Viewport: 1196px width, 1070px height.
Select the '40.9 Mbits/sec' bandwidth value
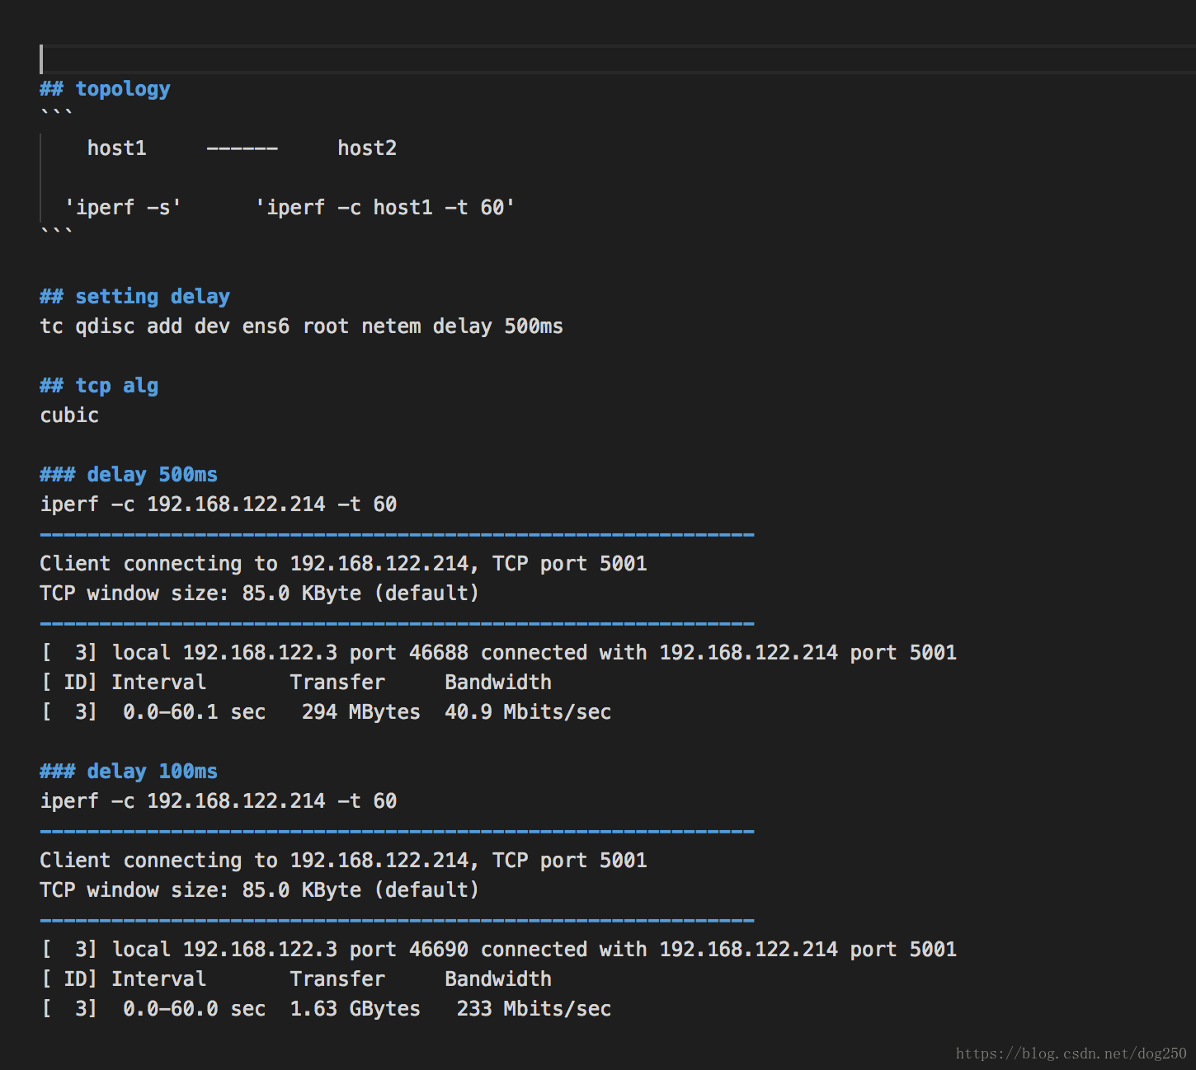pyautogui.click(x=528, y=712)
